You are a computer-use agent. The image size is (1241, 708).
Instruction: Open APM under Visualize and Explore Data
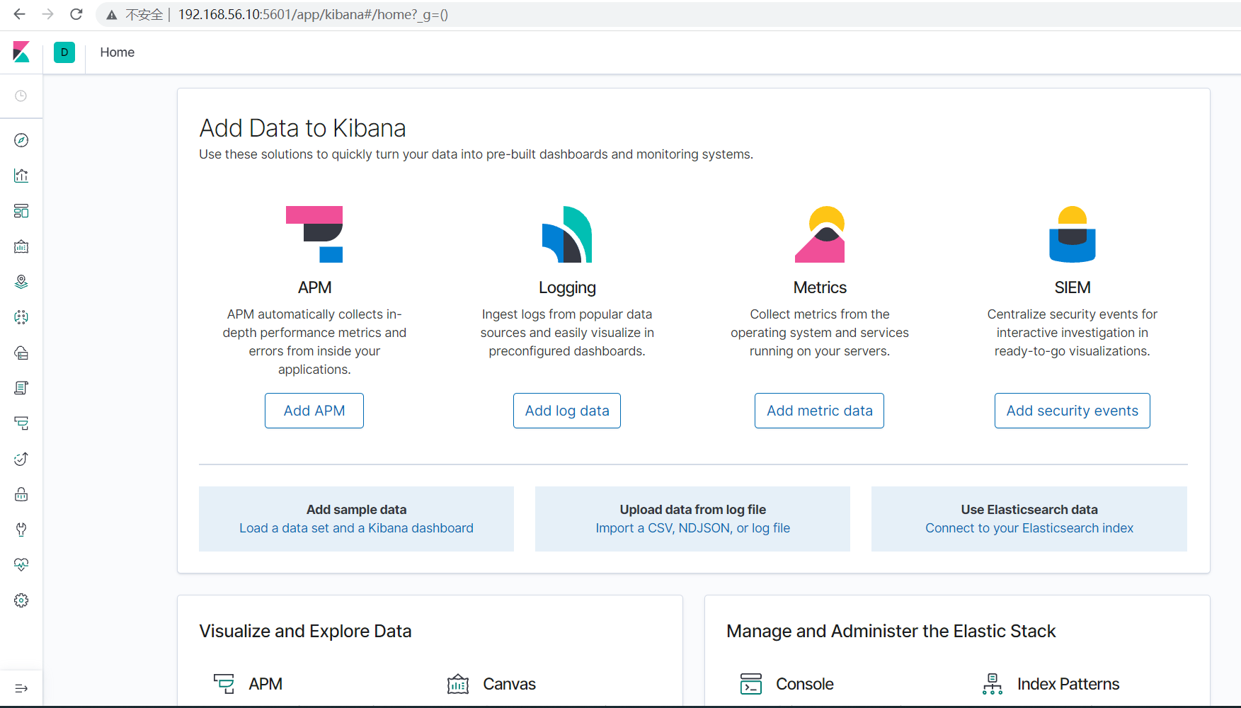[x=265, y=684]
